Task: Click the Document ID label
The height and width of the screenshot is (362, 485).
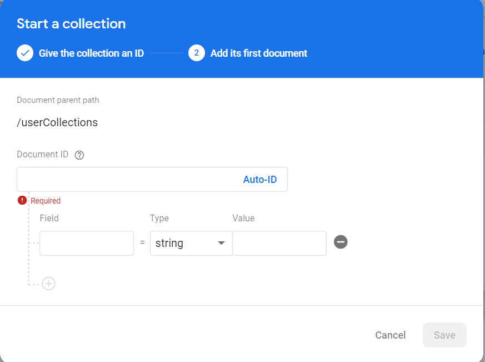Action: (42, 154)
